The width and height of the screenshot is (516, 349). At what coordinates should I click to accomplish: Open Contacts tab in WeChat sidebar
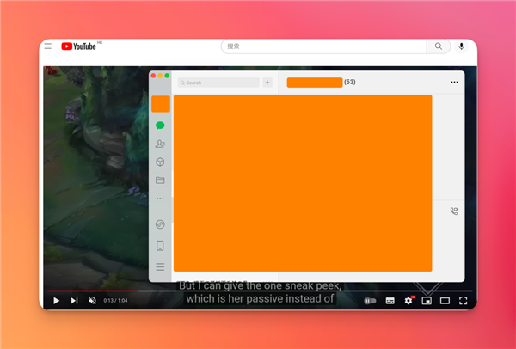pyautogui.click(x=160, y=144)
